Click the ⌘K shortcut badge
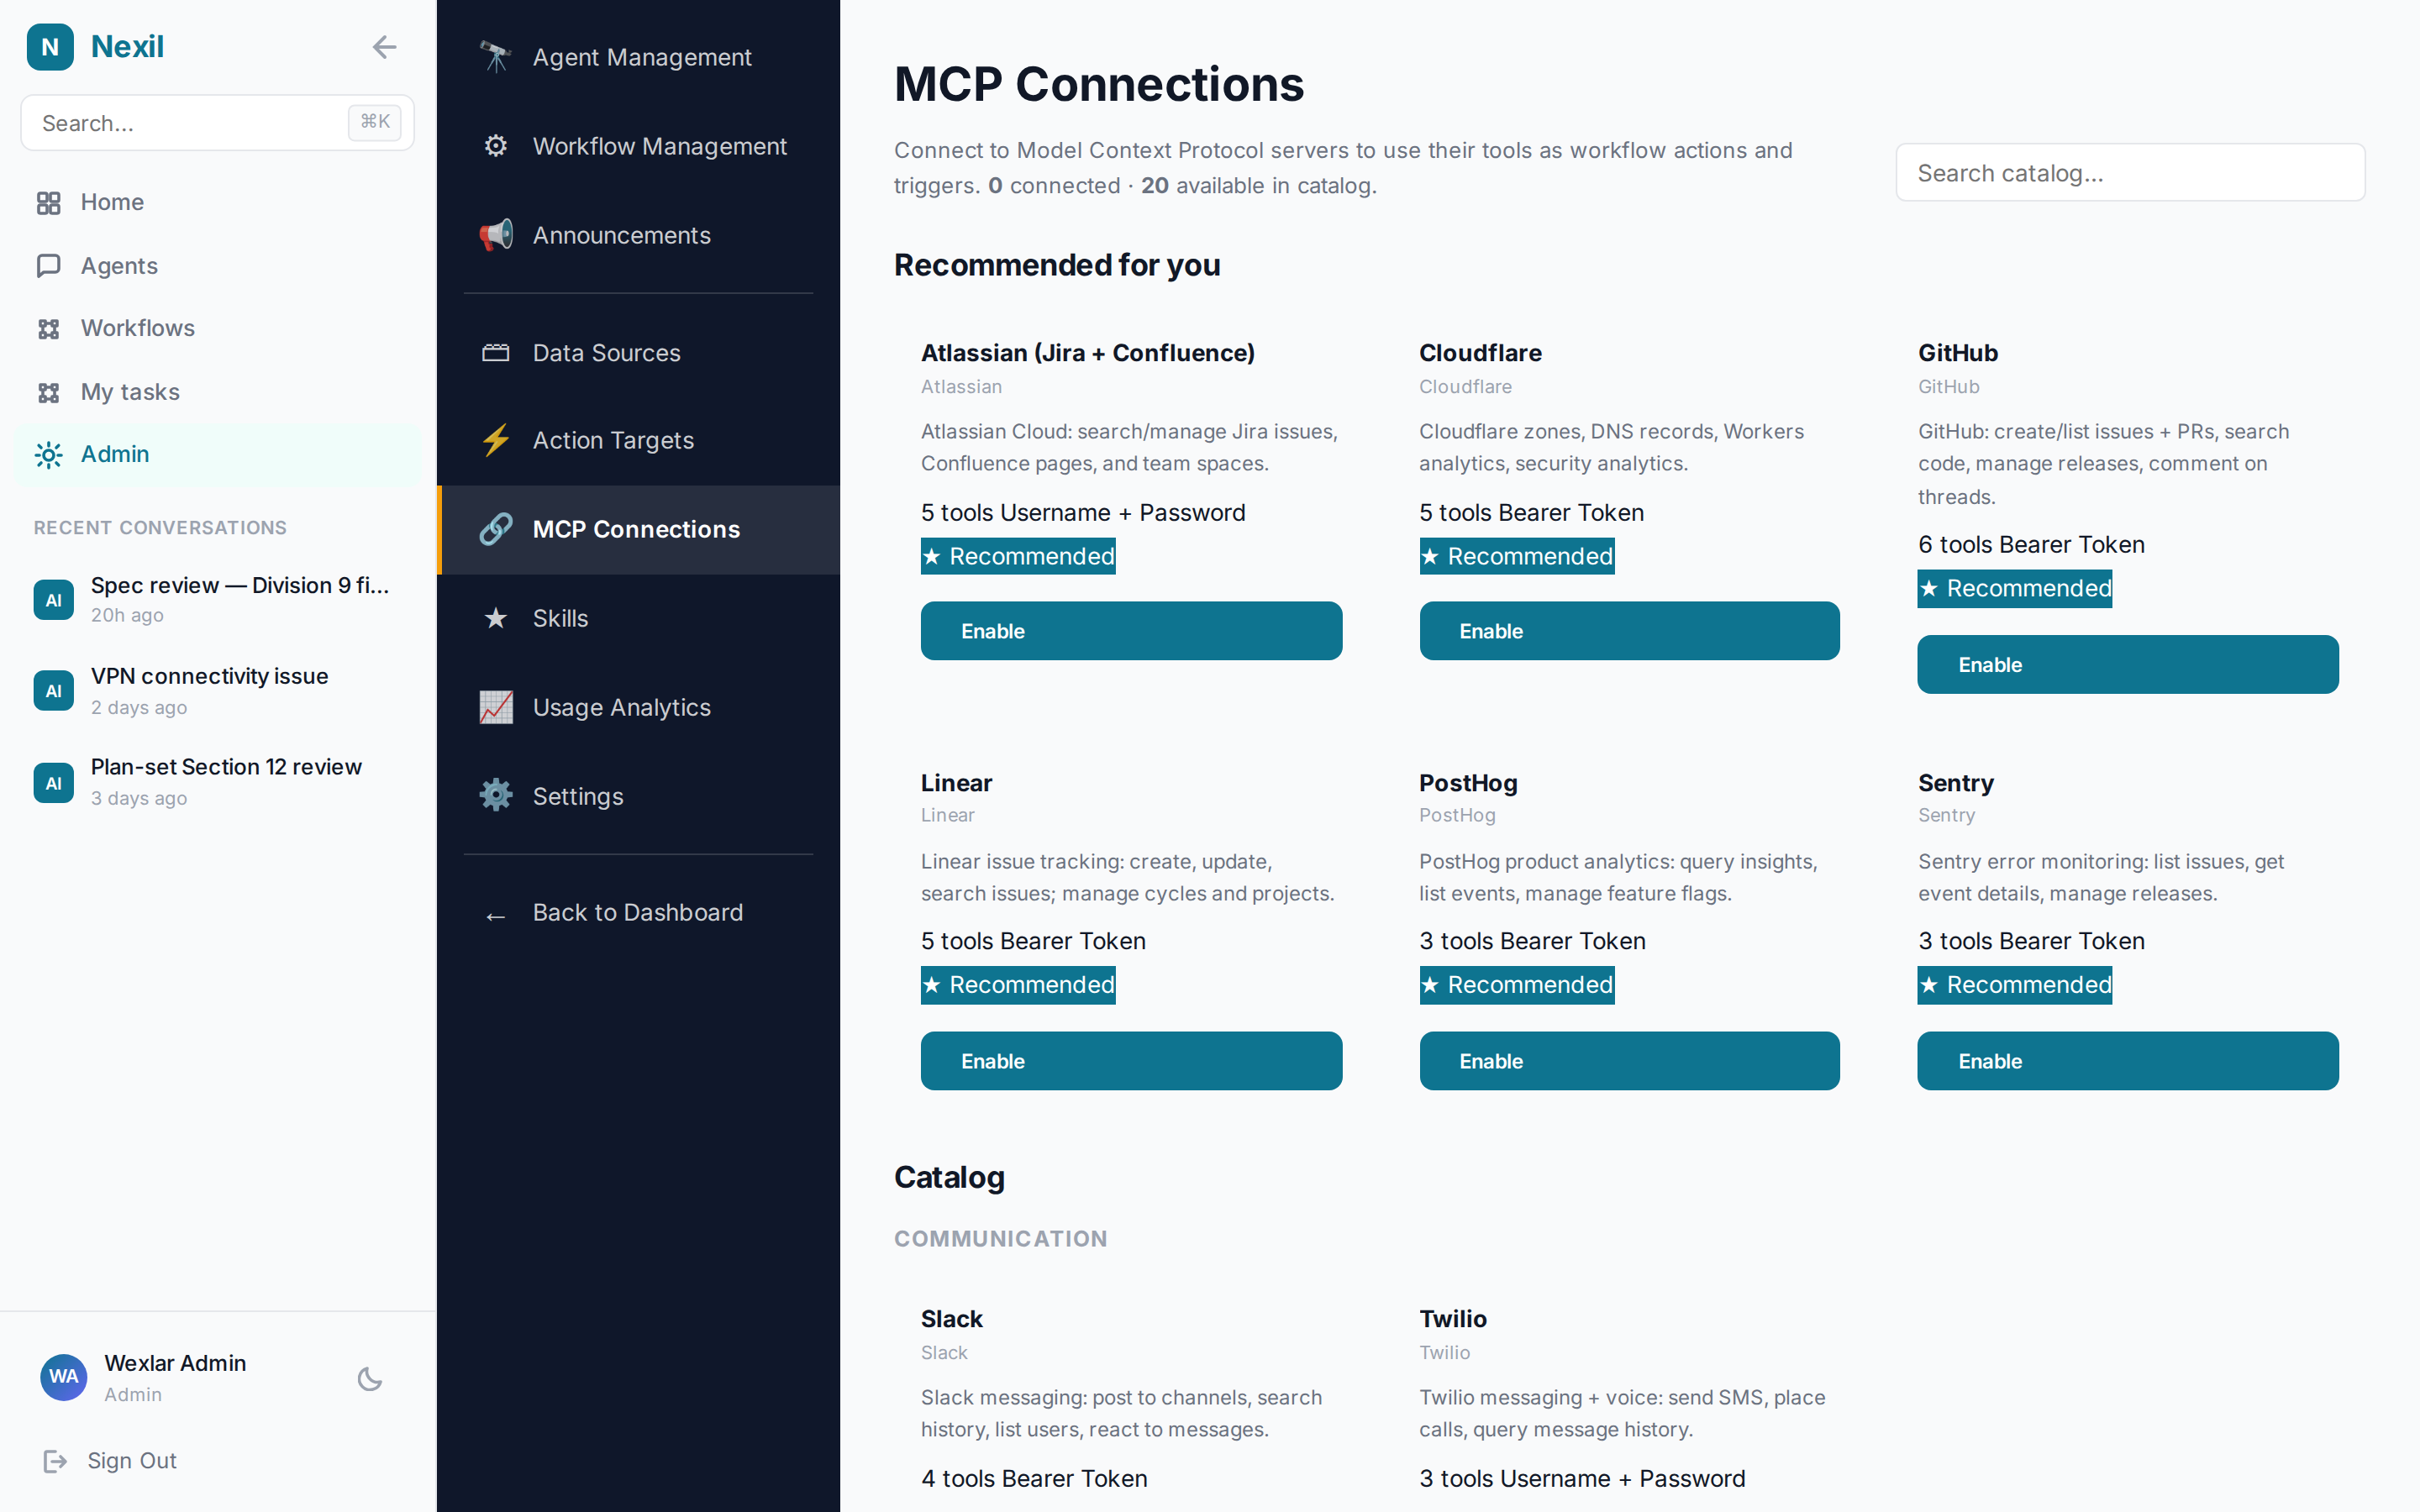2420x1512 pixels. pyautogui.click(x=375, y=122)
